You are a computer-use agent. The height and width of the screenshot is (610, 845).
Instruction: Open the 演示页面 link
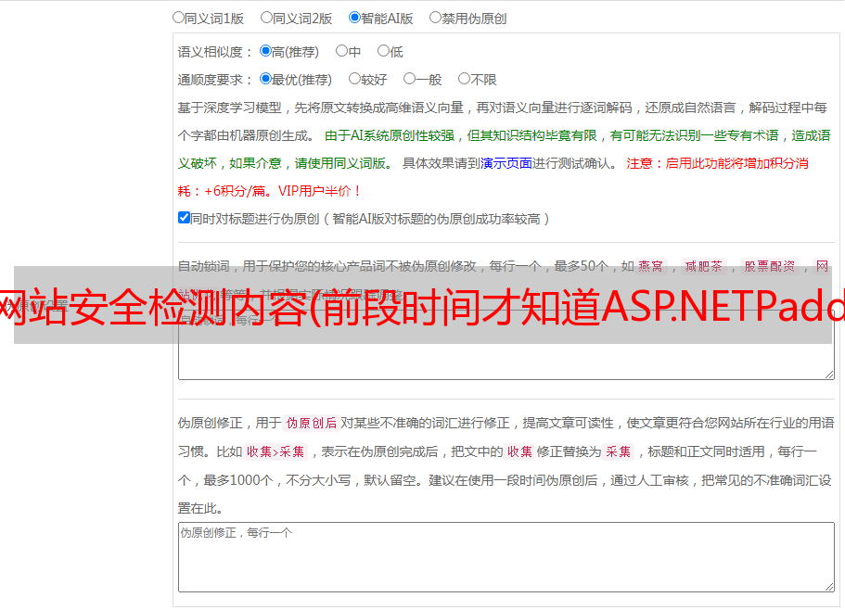(x=506, y=163)
